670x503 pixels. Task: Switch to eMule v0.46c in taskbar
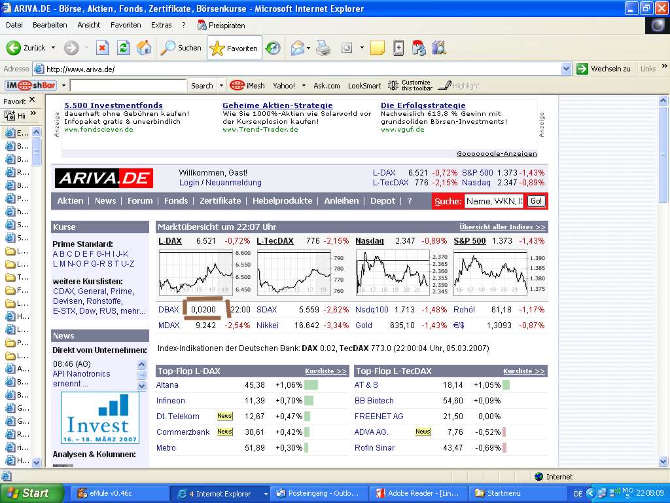click(119, 493)
